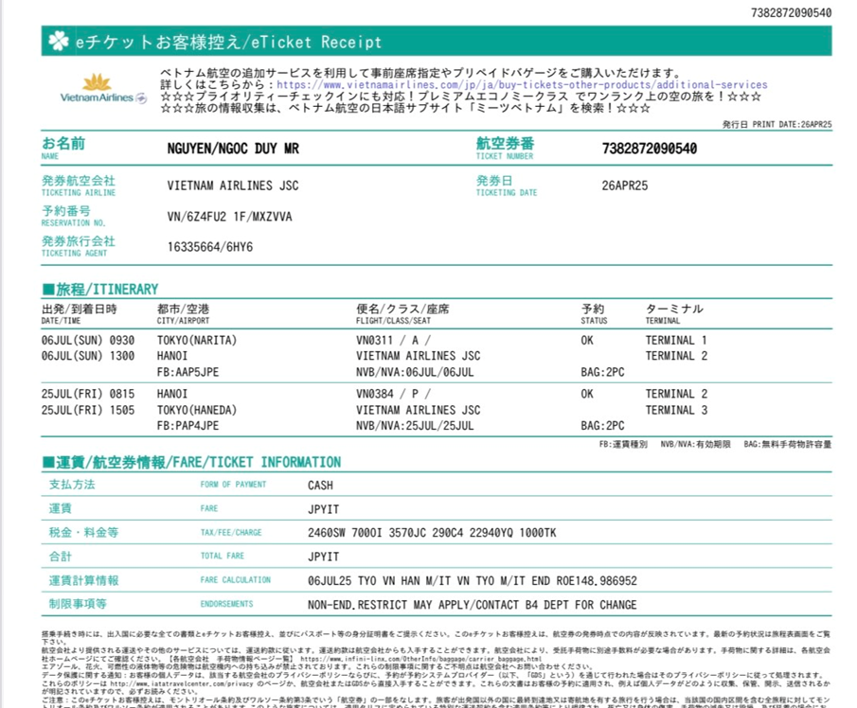
Task: Click ticketing agent code 16335664/6HY6
Action: pyautogui.click(x=210, y=248)
